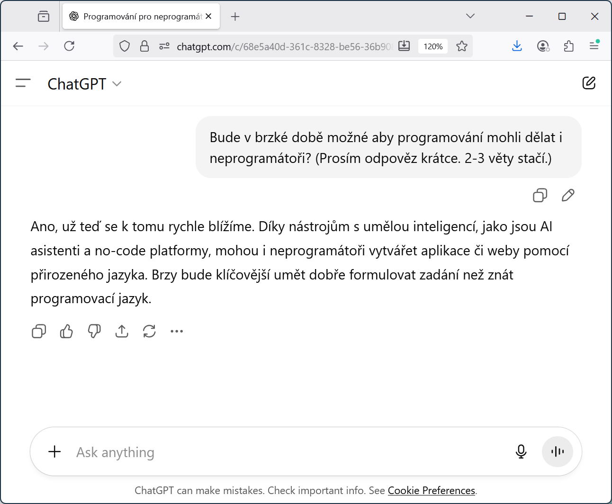612x504 pixels.
Task: Start a new chat with compose icon
Action: 589,83
